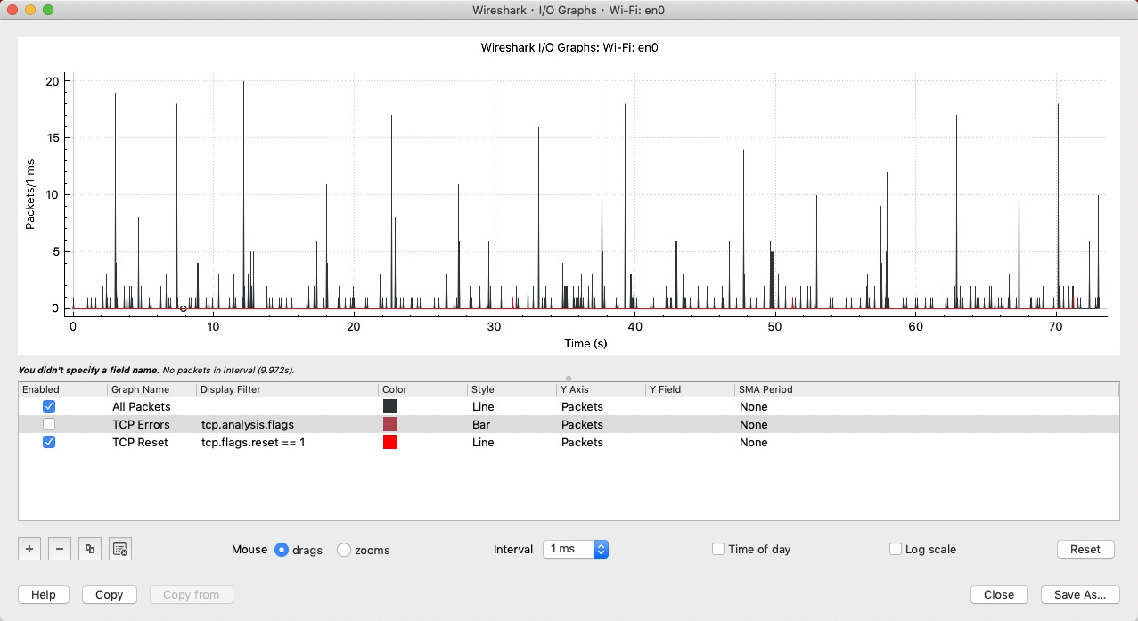Viewport: 1138px width, 621px height.
Task: Click the Time (s) axis label
Action: tap(585, 343)
